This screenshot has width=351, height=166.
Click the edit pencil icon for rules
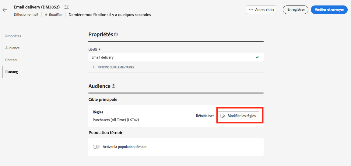(x=223, y=116)
